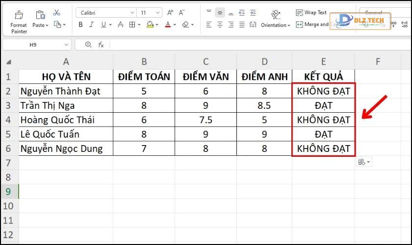Decrease font size with A- icon

pos(181,13)
